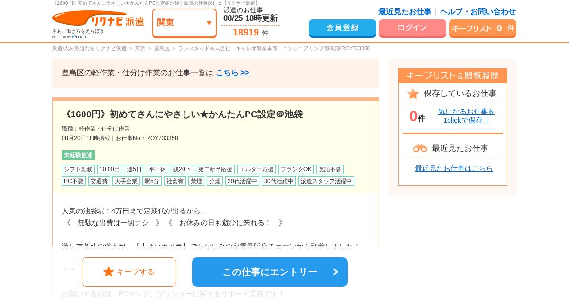
Task: Click the arrow on この仕事にエントリー
Action: tap(336, 272)
